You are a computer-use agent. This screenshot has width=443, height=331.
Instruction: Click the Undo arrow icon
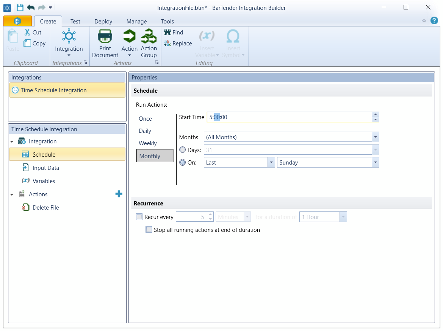click(x=31, y=8)
